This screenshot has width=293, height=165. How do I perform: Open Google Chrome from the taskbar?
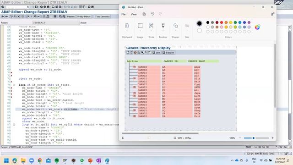pyautogui.click(x=40, y=160)
